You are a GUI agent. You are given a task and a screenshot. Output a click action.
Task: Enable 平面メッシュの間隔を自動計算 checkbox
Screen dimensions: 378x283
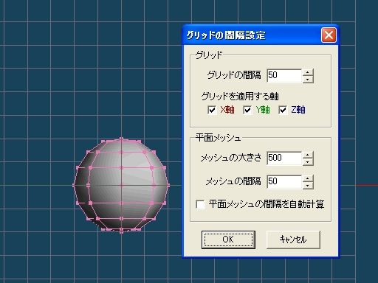point(200,204)
